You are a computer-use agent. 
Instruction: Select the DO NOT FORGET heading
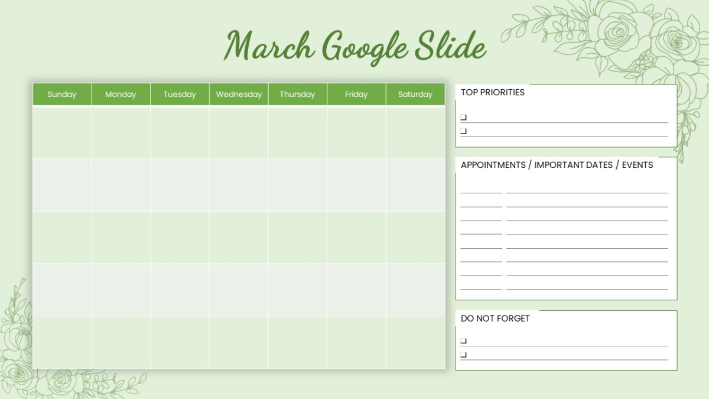(495, 319)
